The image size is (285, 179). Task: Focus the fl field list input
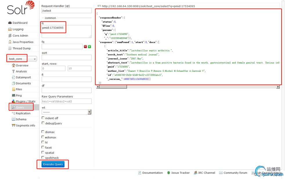pyautogui.click(x=66, y=79)
